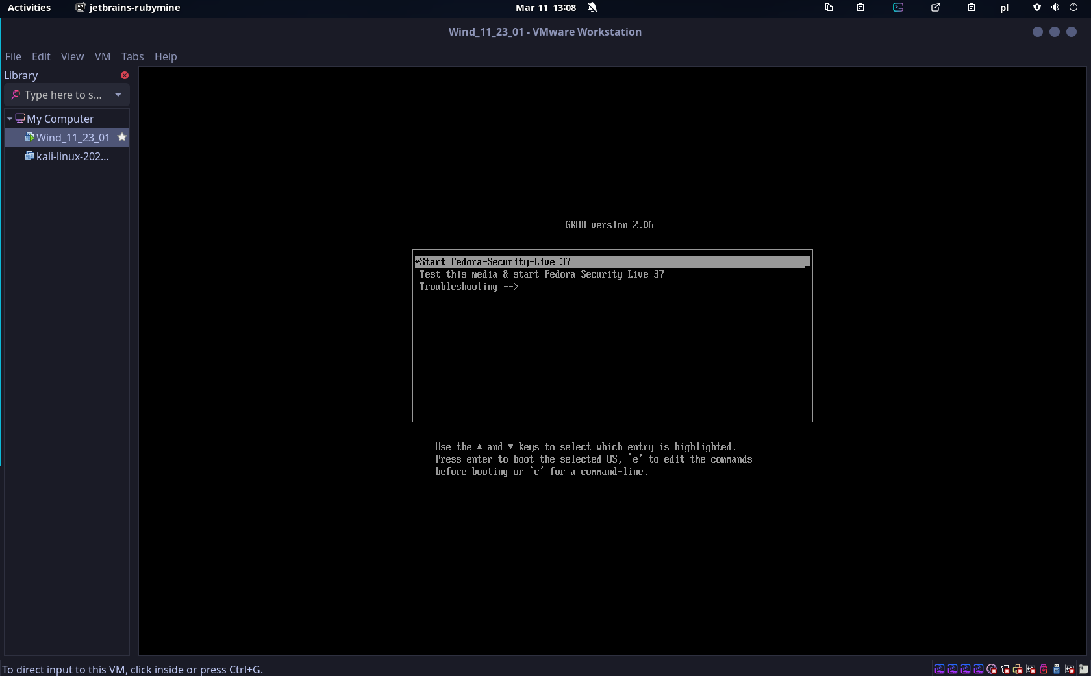
Task: Open the Tabs menu
Action: click(x=132, y=56)
